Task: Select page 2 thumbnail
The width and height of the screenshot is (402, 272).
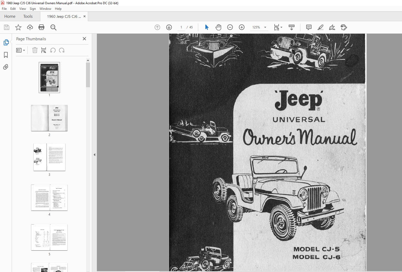Action: 49,118
